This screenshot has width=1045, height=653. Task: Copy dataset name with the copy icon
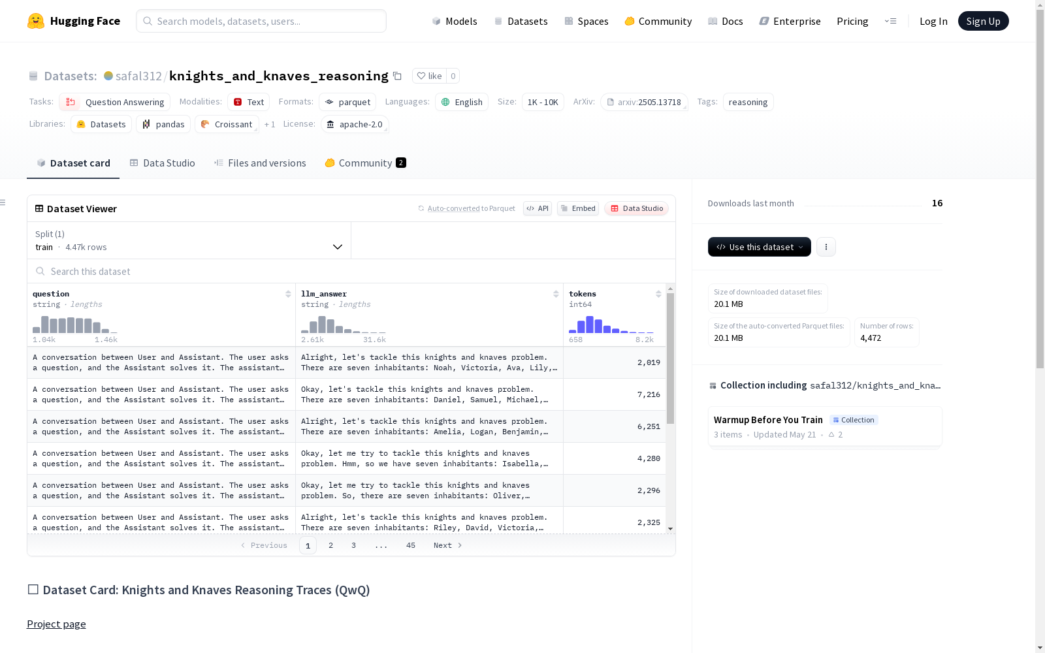tap(397, 76)
